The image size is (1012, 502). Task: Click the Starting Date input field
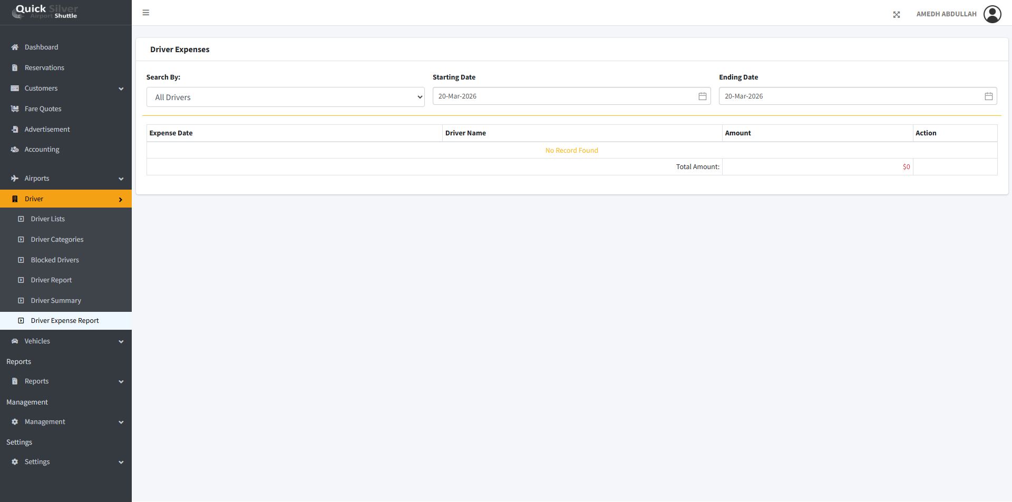tap(564, 96)
